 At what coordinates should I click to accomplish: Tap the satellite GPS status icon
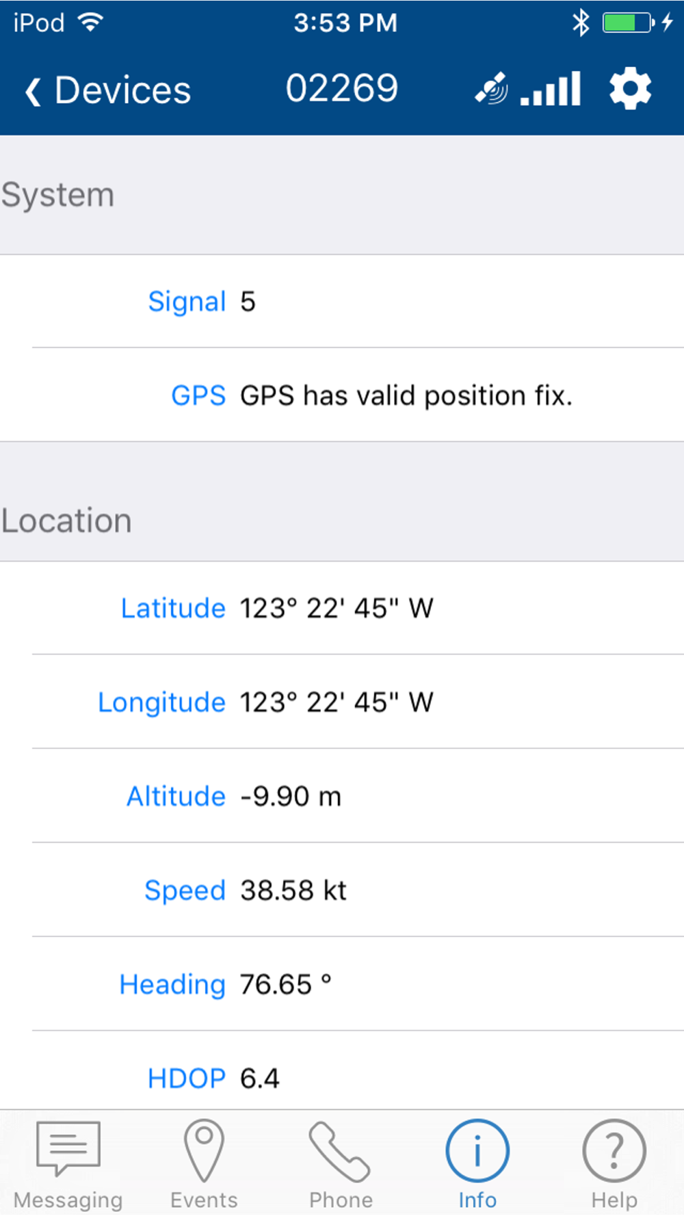[491, 88]
